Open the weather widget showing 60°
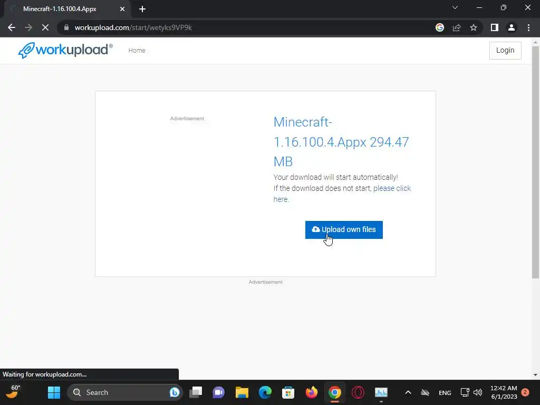This screenshot has width=540, height=405. (x=13, y=392)
